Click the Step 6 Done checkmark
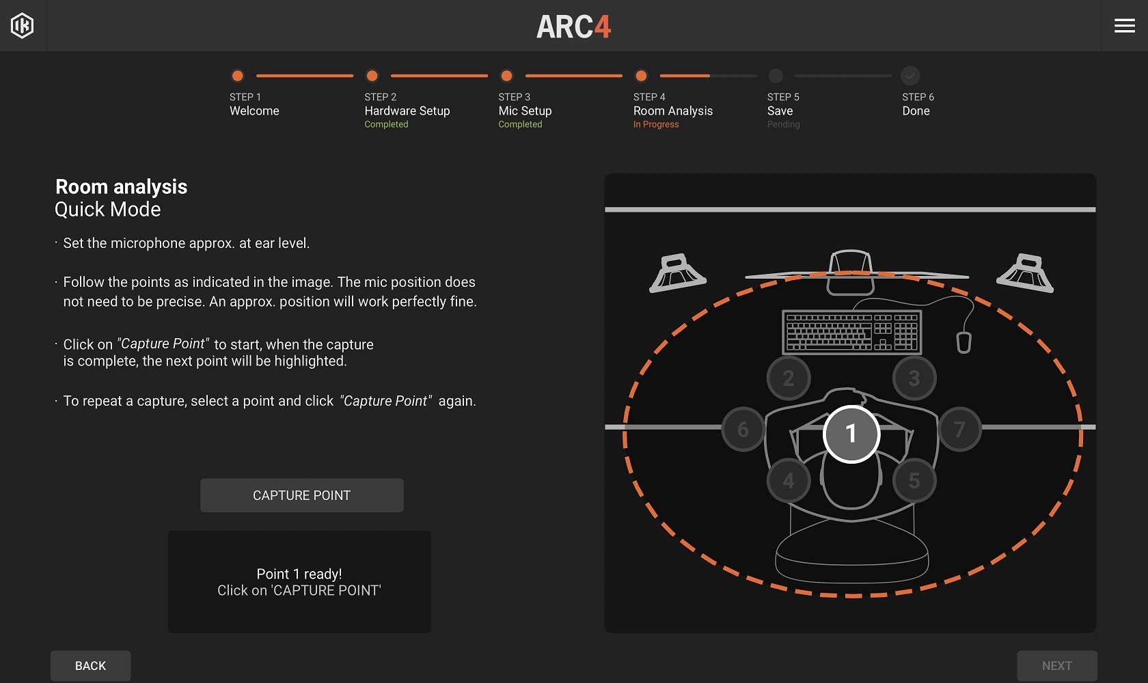 (x=910, y=76)
